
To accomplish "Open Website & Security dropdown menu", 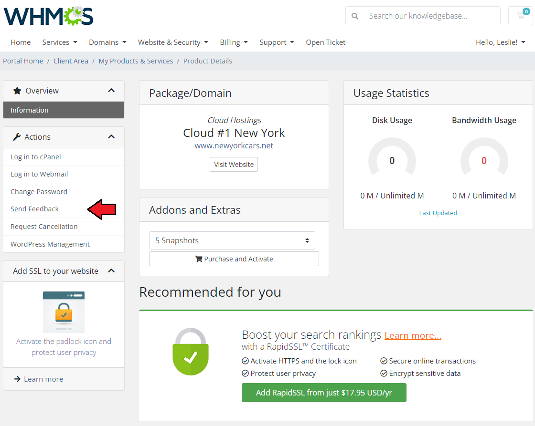I will [x=173, y=42].
